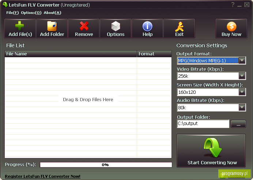
Task: Open Options from the toolbar cube icon
Action: click(116, 29)
